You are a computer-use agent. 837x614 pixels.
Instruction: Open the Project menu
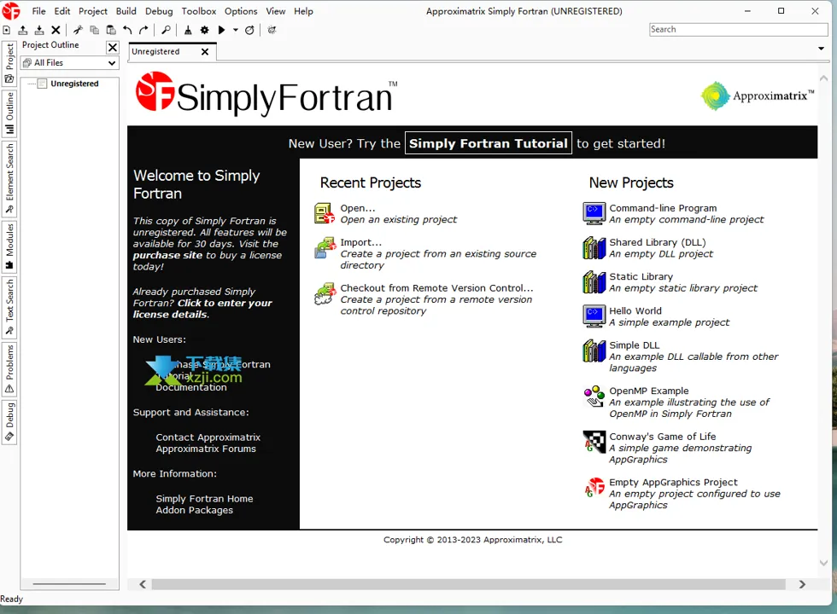click(x=93, y=11)
